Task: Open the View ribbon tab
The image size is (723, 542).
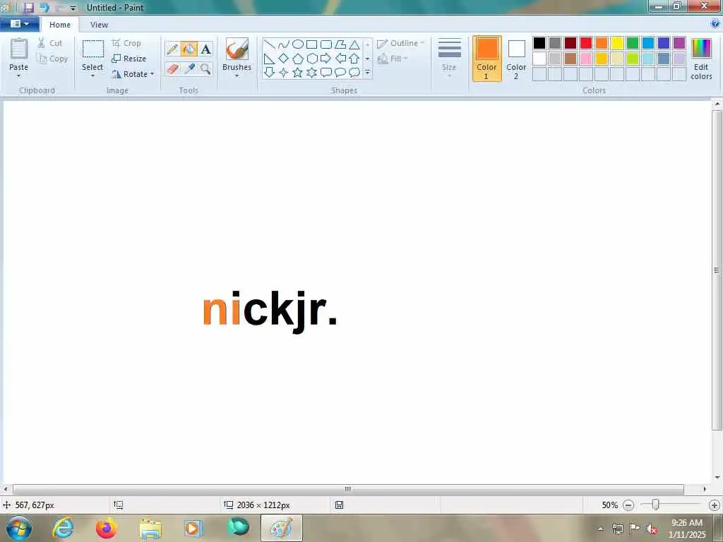Action: (99, 25)
